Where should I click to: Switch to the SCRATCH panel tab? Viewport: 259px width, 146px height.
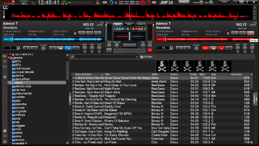click(x=141, y=24)
